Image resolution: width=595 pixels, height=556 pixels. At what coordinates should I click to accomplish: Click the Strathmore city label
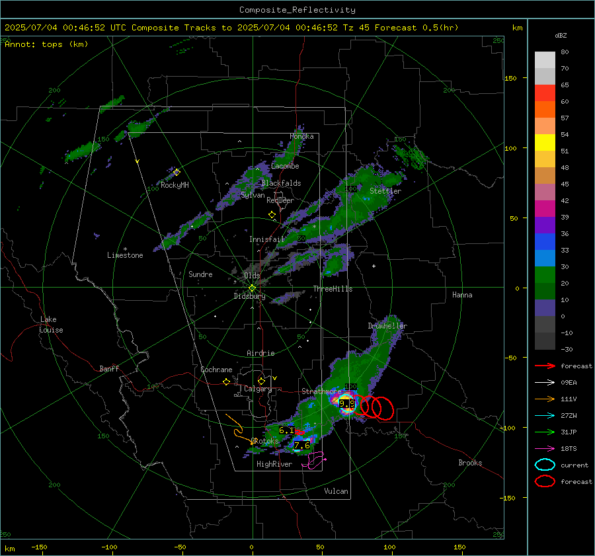click(321, 391)
